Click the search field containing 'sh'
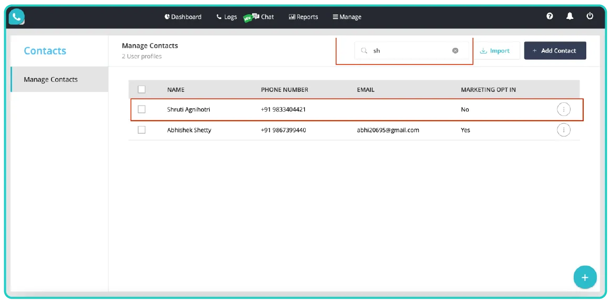Screen dimensions: 611x306 click(x=411, y=50)
